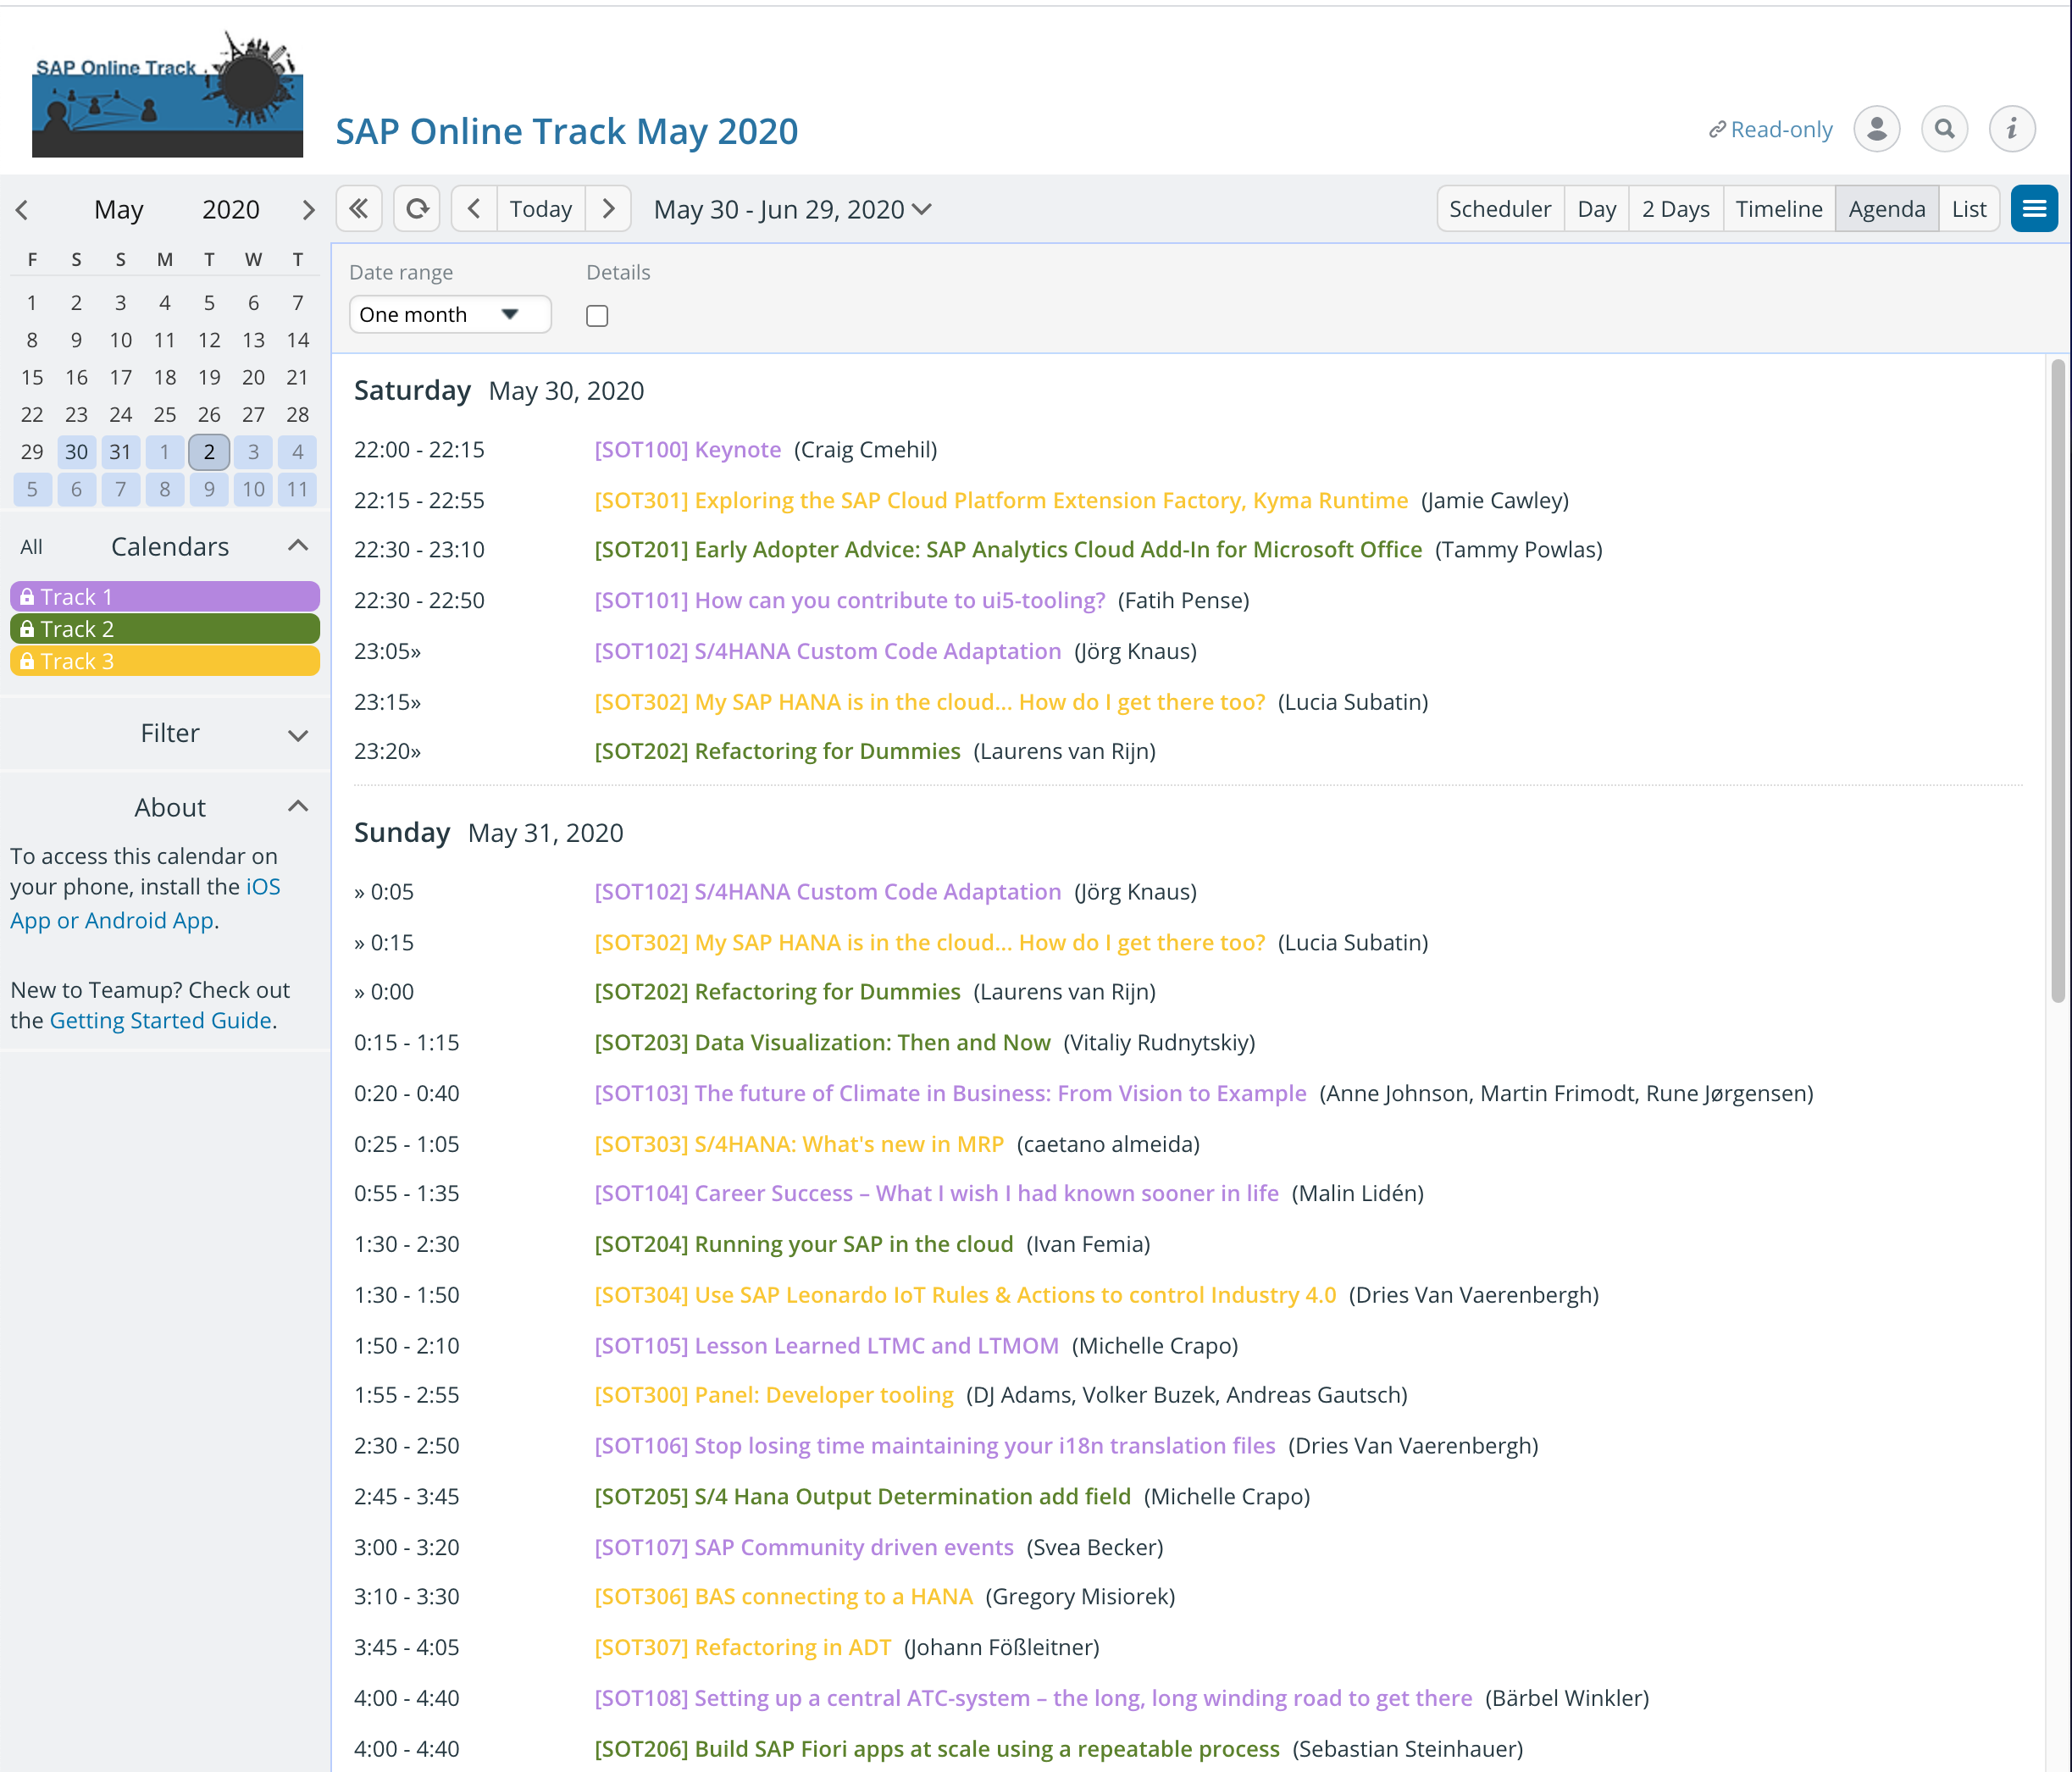Select day 30 in mini calendar
This screenshot has width=2072, height=1772.
tap(76, 452)
